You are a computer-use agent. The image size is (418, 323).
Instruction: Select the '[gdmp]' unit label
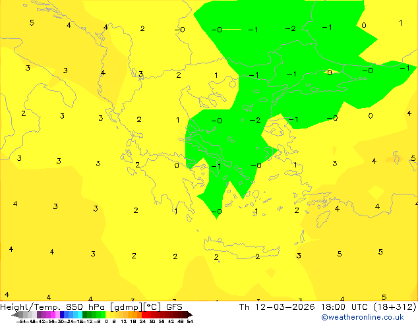click(x=127, y=307)
